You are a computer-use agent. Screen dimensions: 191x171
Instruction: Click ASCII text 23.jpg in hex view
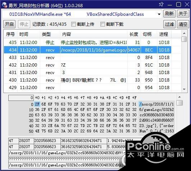pos(146,126)
